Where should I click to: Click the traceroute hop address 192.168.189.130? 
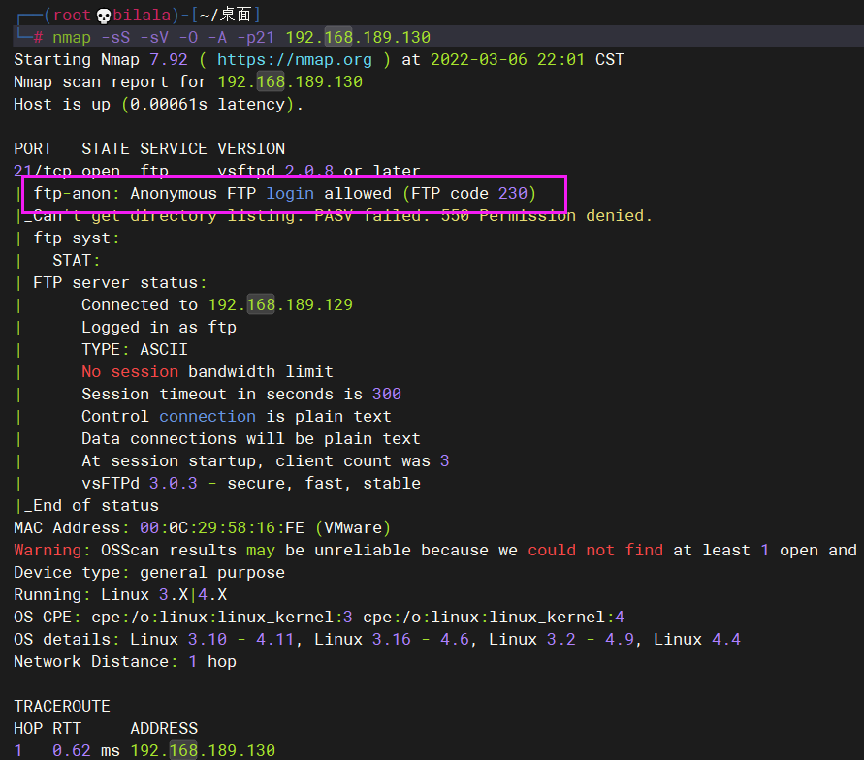pyautogui.click(x=203, y=750)
